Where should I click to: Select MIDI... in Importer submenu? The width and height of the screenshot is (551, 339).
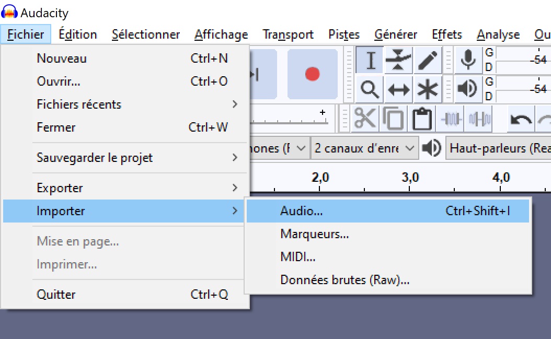pos(388,257)
